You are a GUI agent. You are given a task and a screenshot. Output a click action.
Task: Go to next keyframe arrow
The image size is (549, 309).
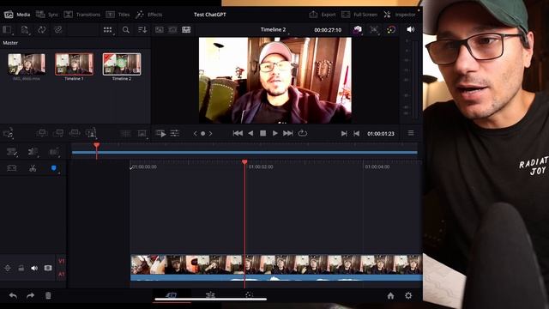click(210, 134)
